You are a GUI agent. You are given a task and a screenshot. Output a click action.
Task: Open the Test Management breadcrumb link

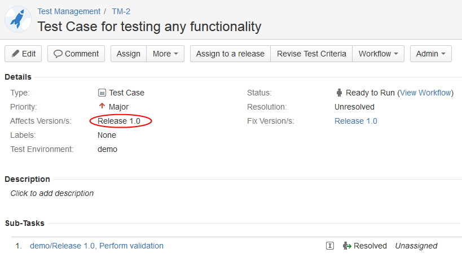point(69,11)
